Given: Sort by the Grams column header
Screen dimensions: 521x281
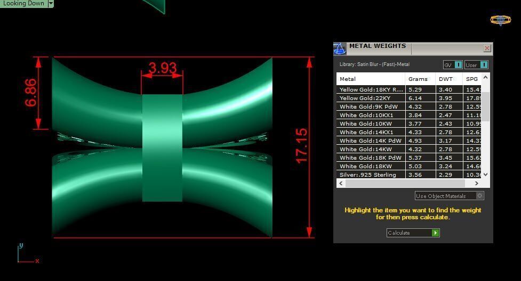Looking at the screenshot, I should (420, 79).
